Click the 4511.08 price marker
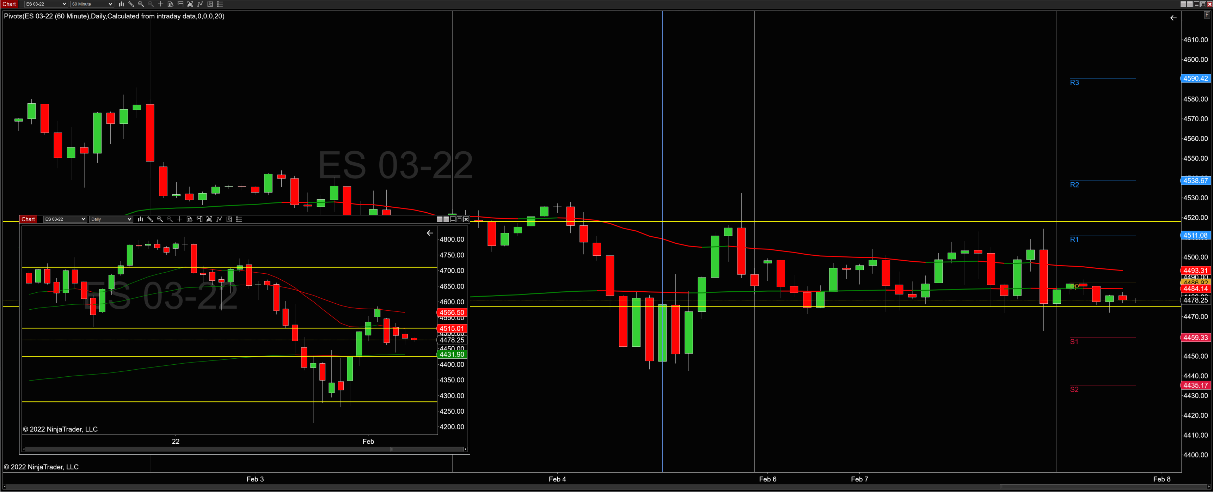 click(x=1195, y=235)
